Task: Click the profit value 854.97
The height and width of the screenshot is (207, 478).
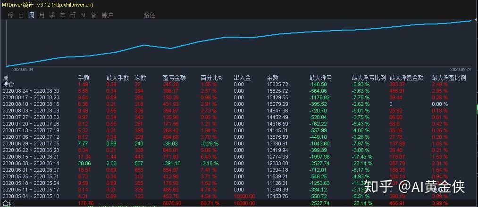Action: click(171, 170)
